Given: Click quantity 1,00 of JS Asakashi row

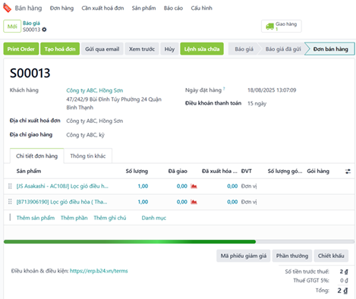Looking at the screenshot, I should coord(143,186).
